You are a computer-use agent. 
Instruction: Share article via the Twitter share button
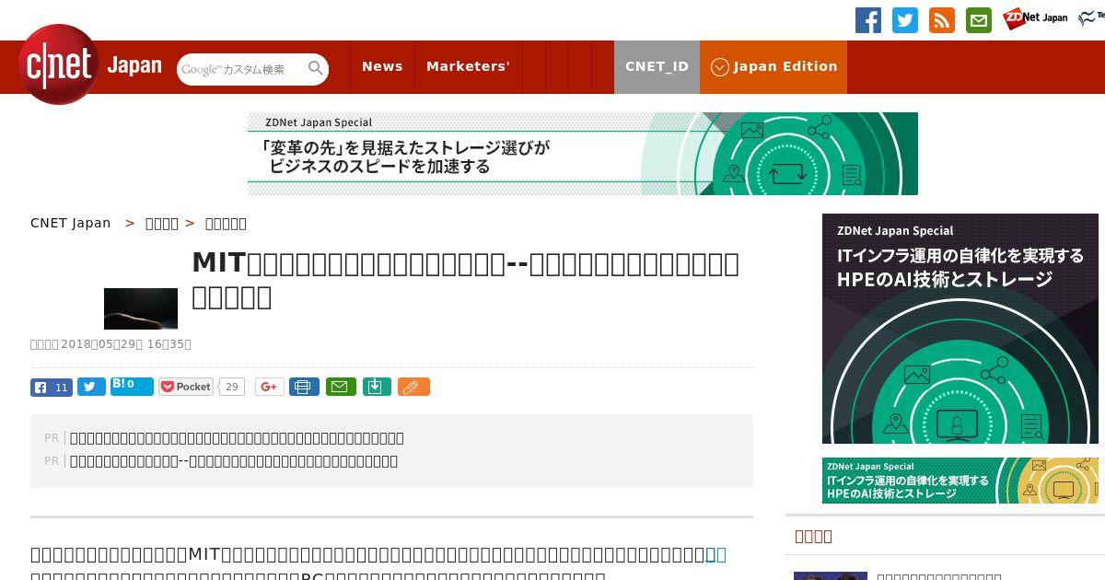pos(91,387)
